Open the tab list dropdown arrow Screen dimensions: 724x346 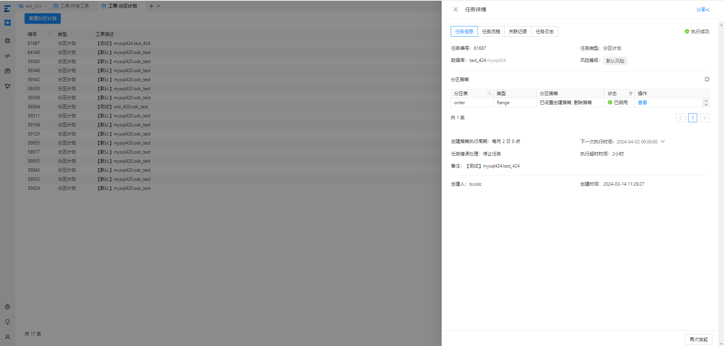159,6
